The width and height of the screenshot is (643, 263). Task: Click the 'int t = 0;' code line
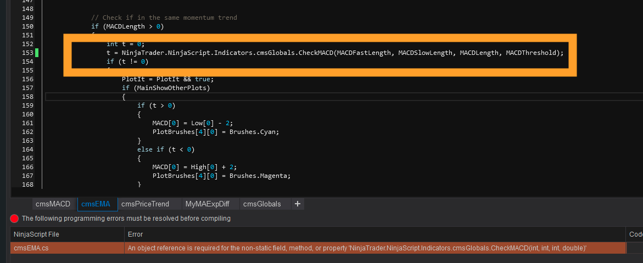point(125,44)
